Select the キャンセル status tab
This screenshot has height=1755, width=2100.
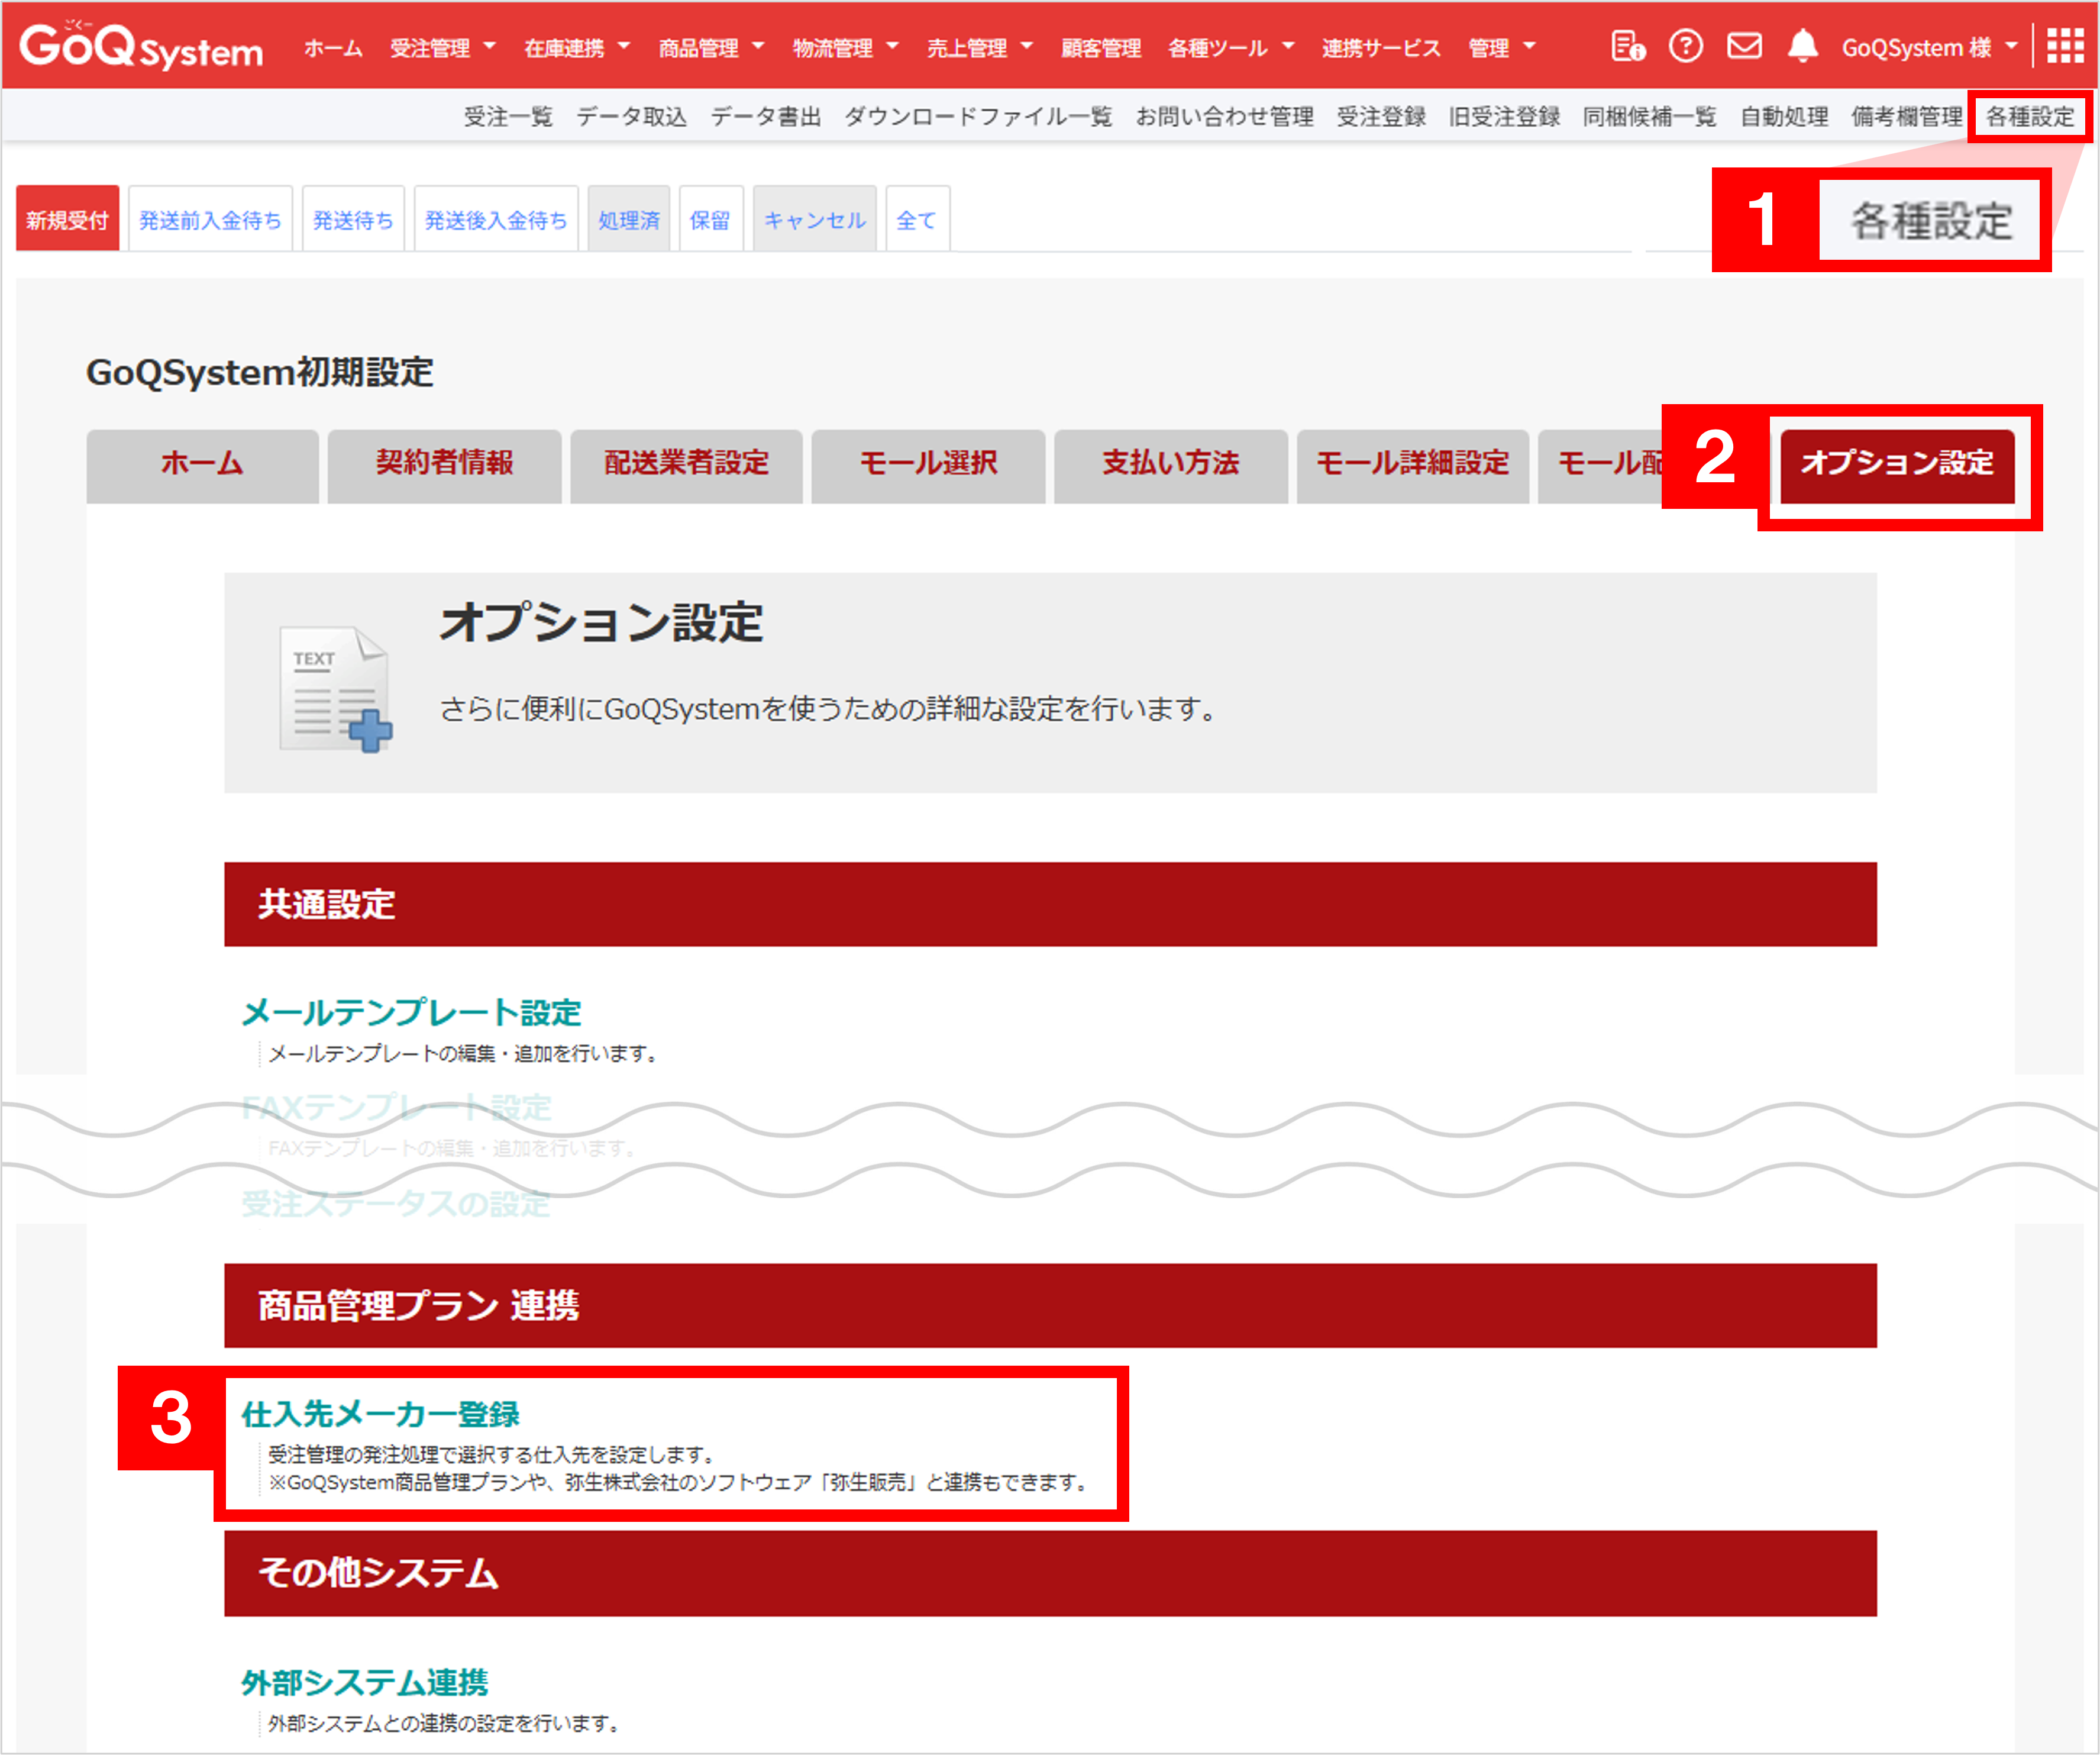point(814,220)
